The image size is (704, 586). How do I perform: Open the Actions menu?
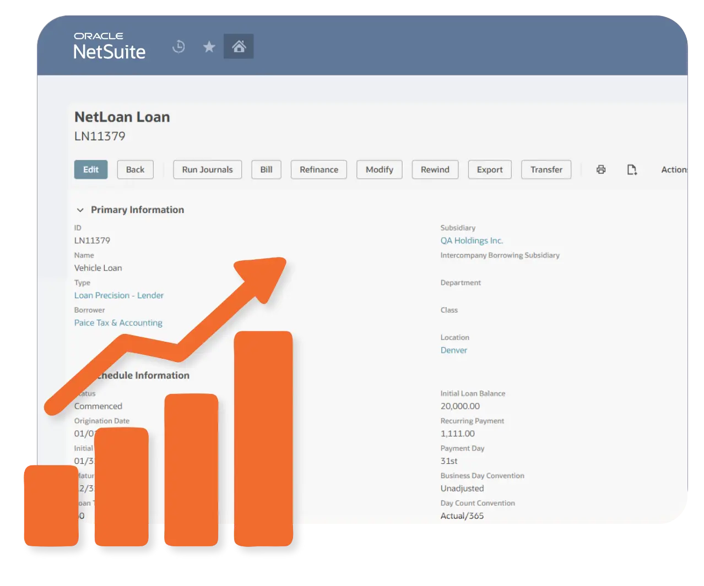674,169
